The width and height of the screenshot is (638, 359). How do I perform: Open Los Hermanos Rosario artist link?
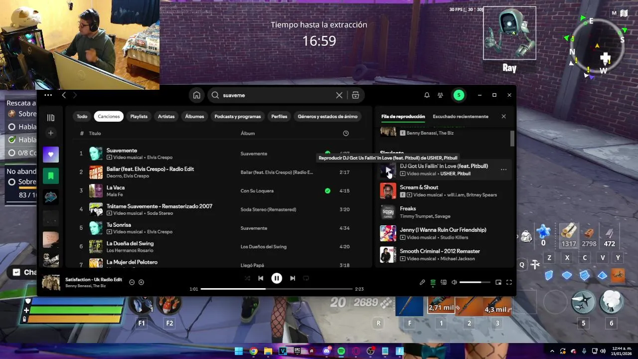coord(130,250)
